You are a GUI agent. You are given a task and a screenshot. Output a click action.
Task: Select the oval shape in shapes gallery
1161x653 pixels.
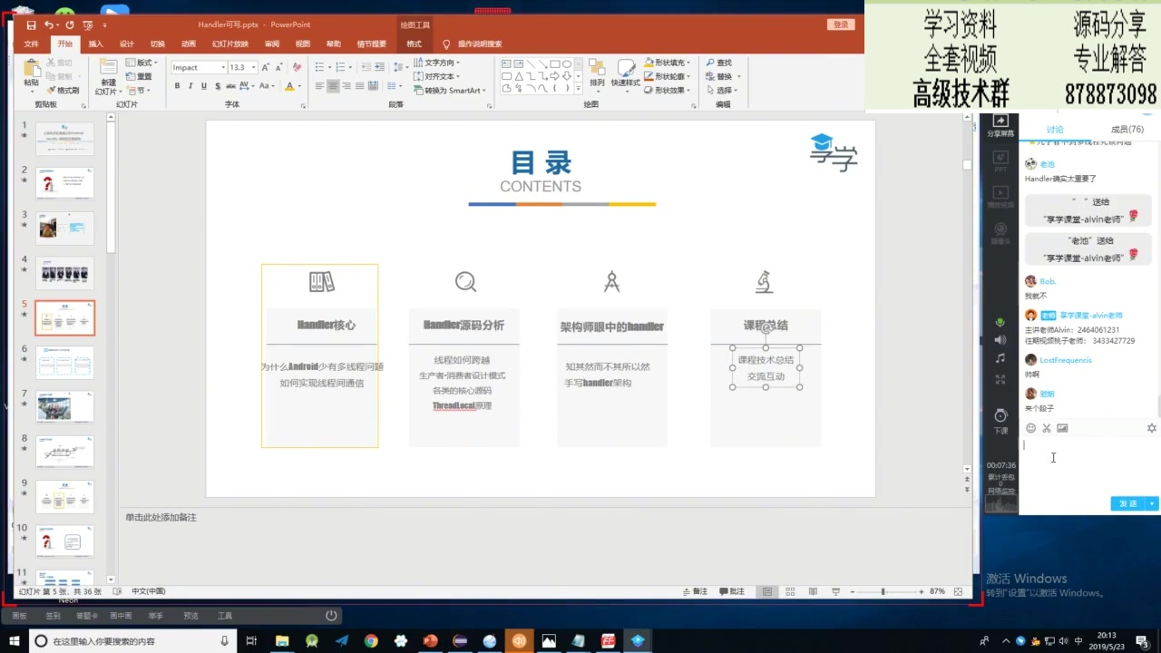click(x=567, y=64)
